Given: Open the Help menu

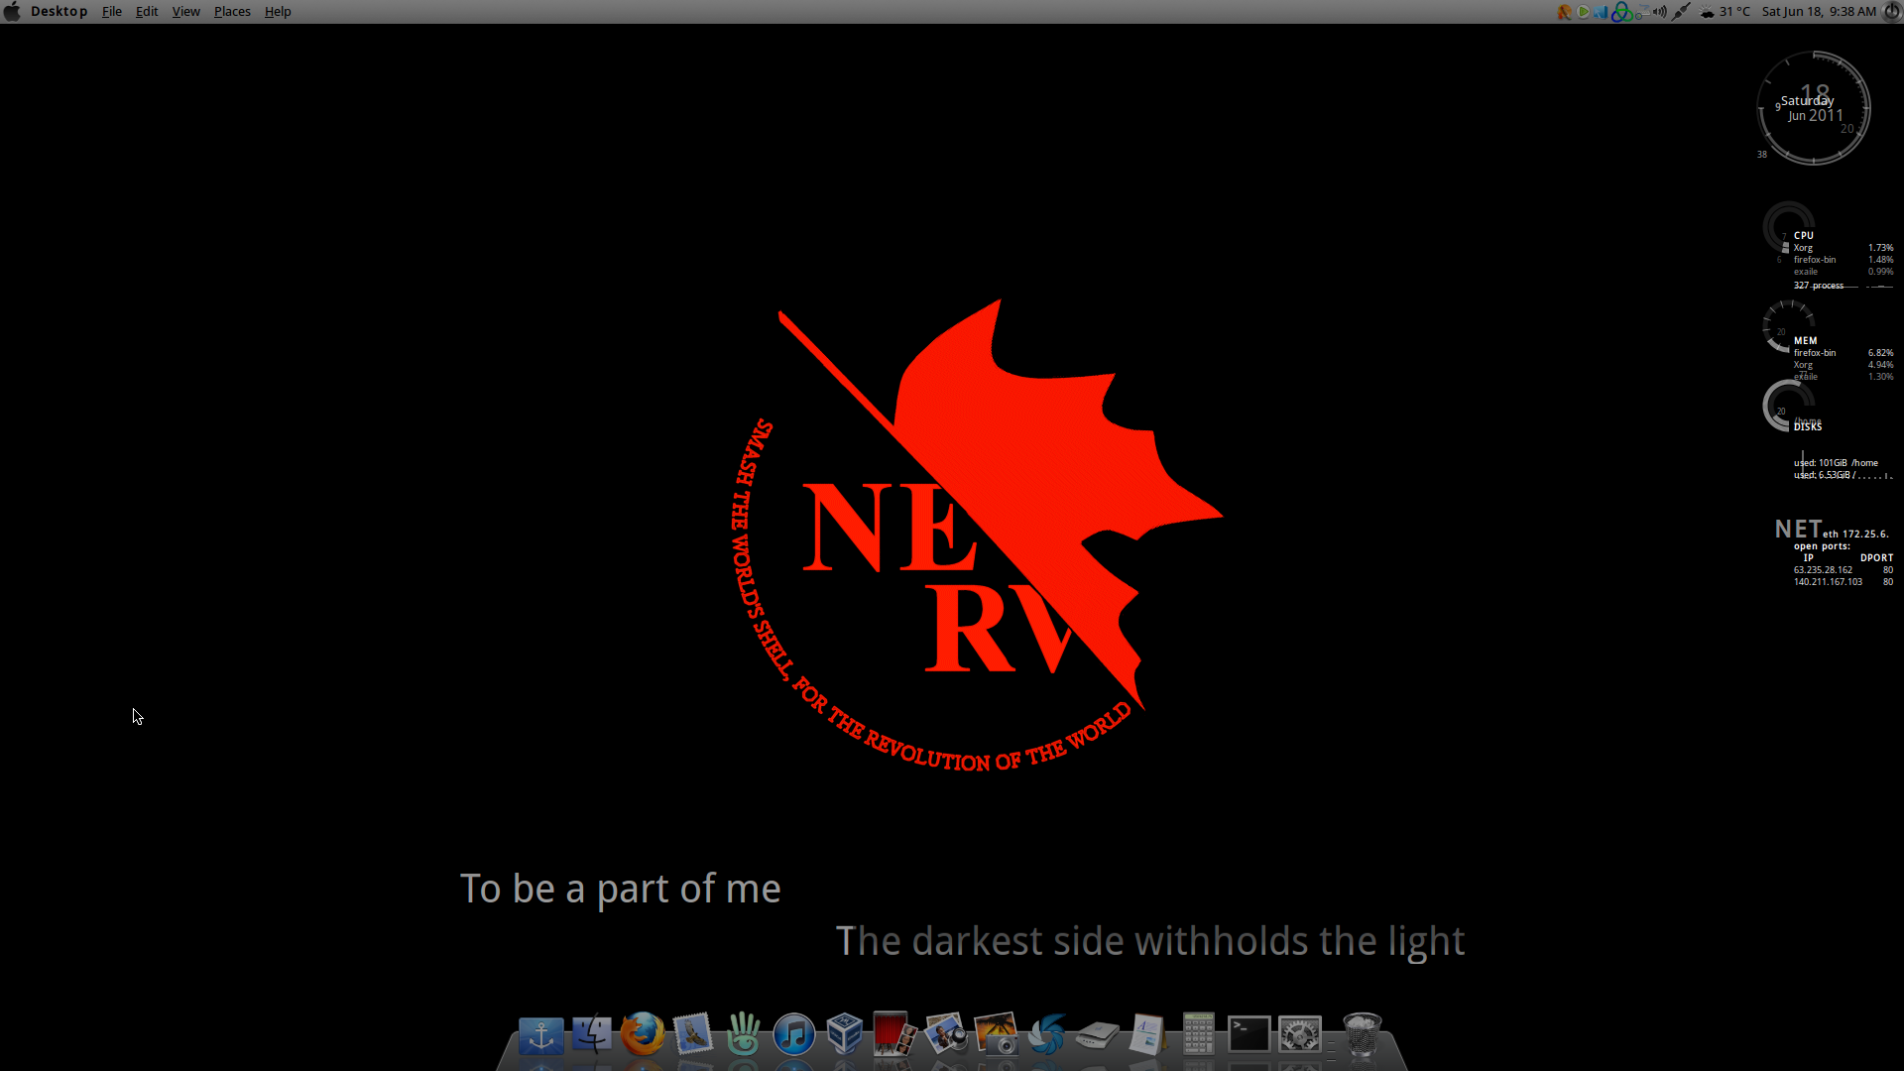Looking at the screenshot, I should tap(278, 12).
